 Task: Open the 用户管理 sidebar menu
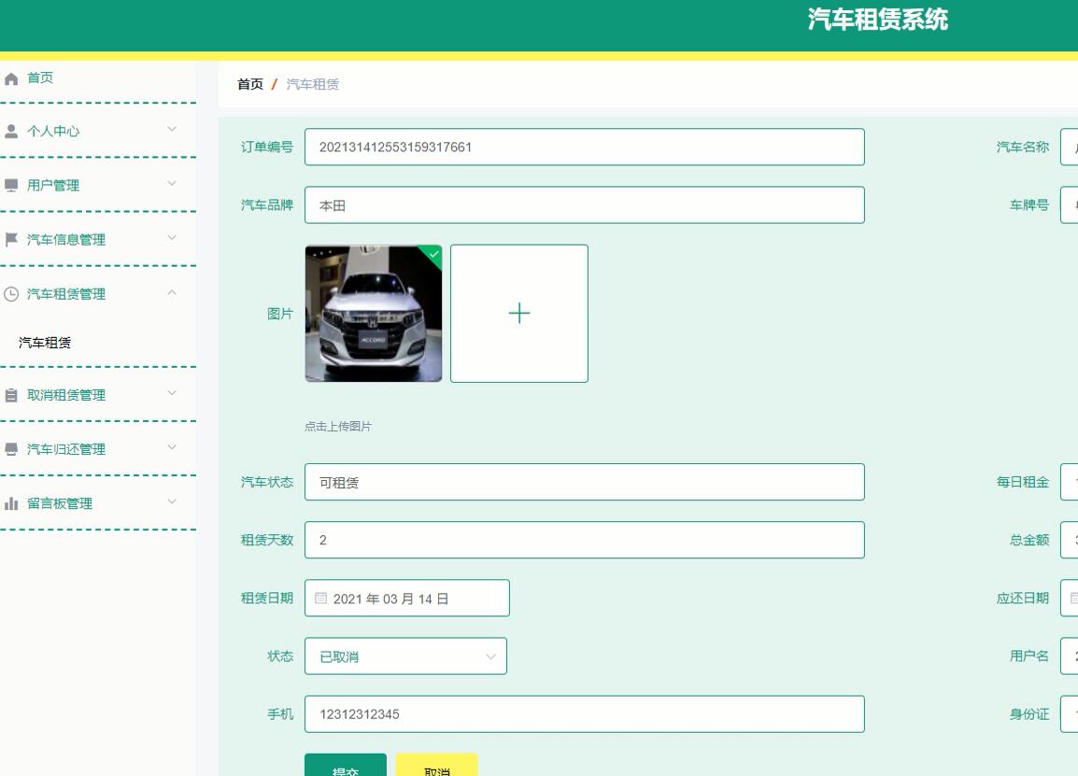tap(53, 186)
